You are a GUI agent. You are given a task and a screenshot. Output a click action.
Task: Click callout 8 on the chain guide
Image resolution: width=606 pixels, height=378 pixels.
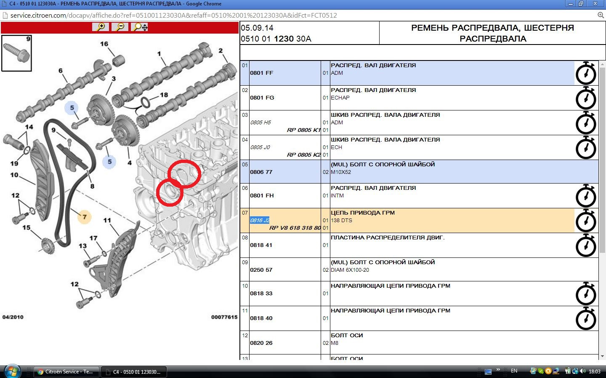pos(92,186)
